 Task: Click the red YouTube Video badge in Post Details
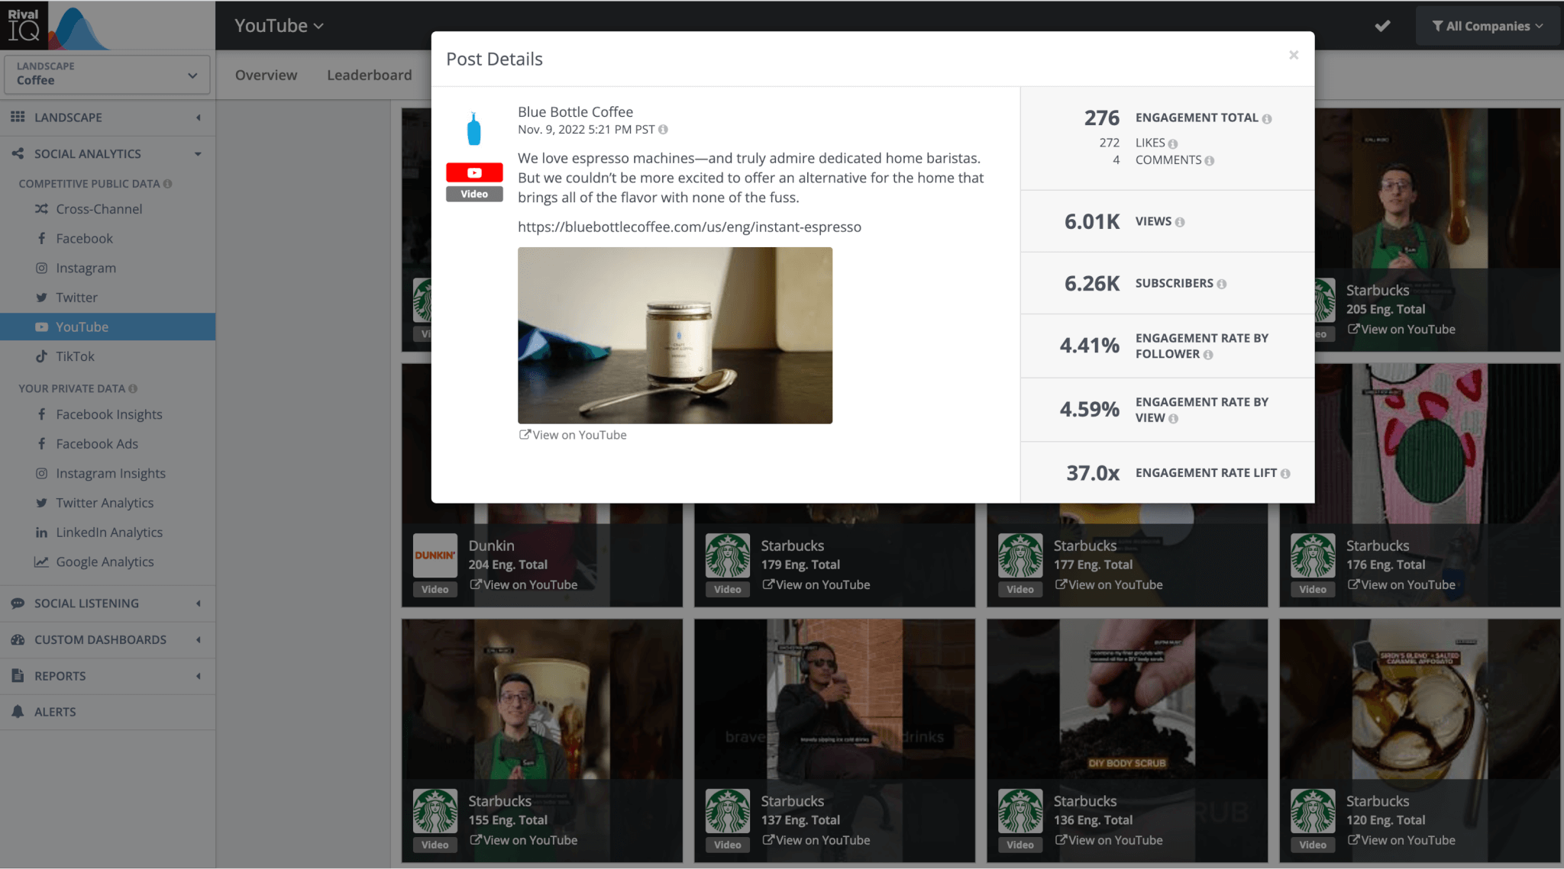click(x=473, y=172)
